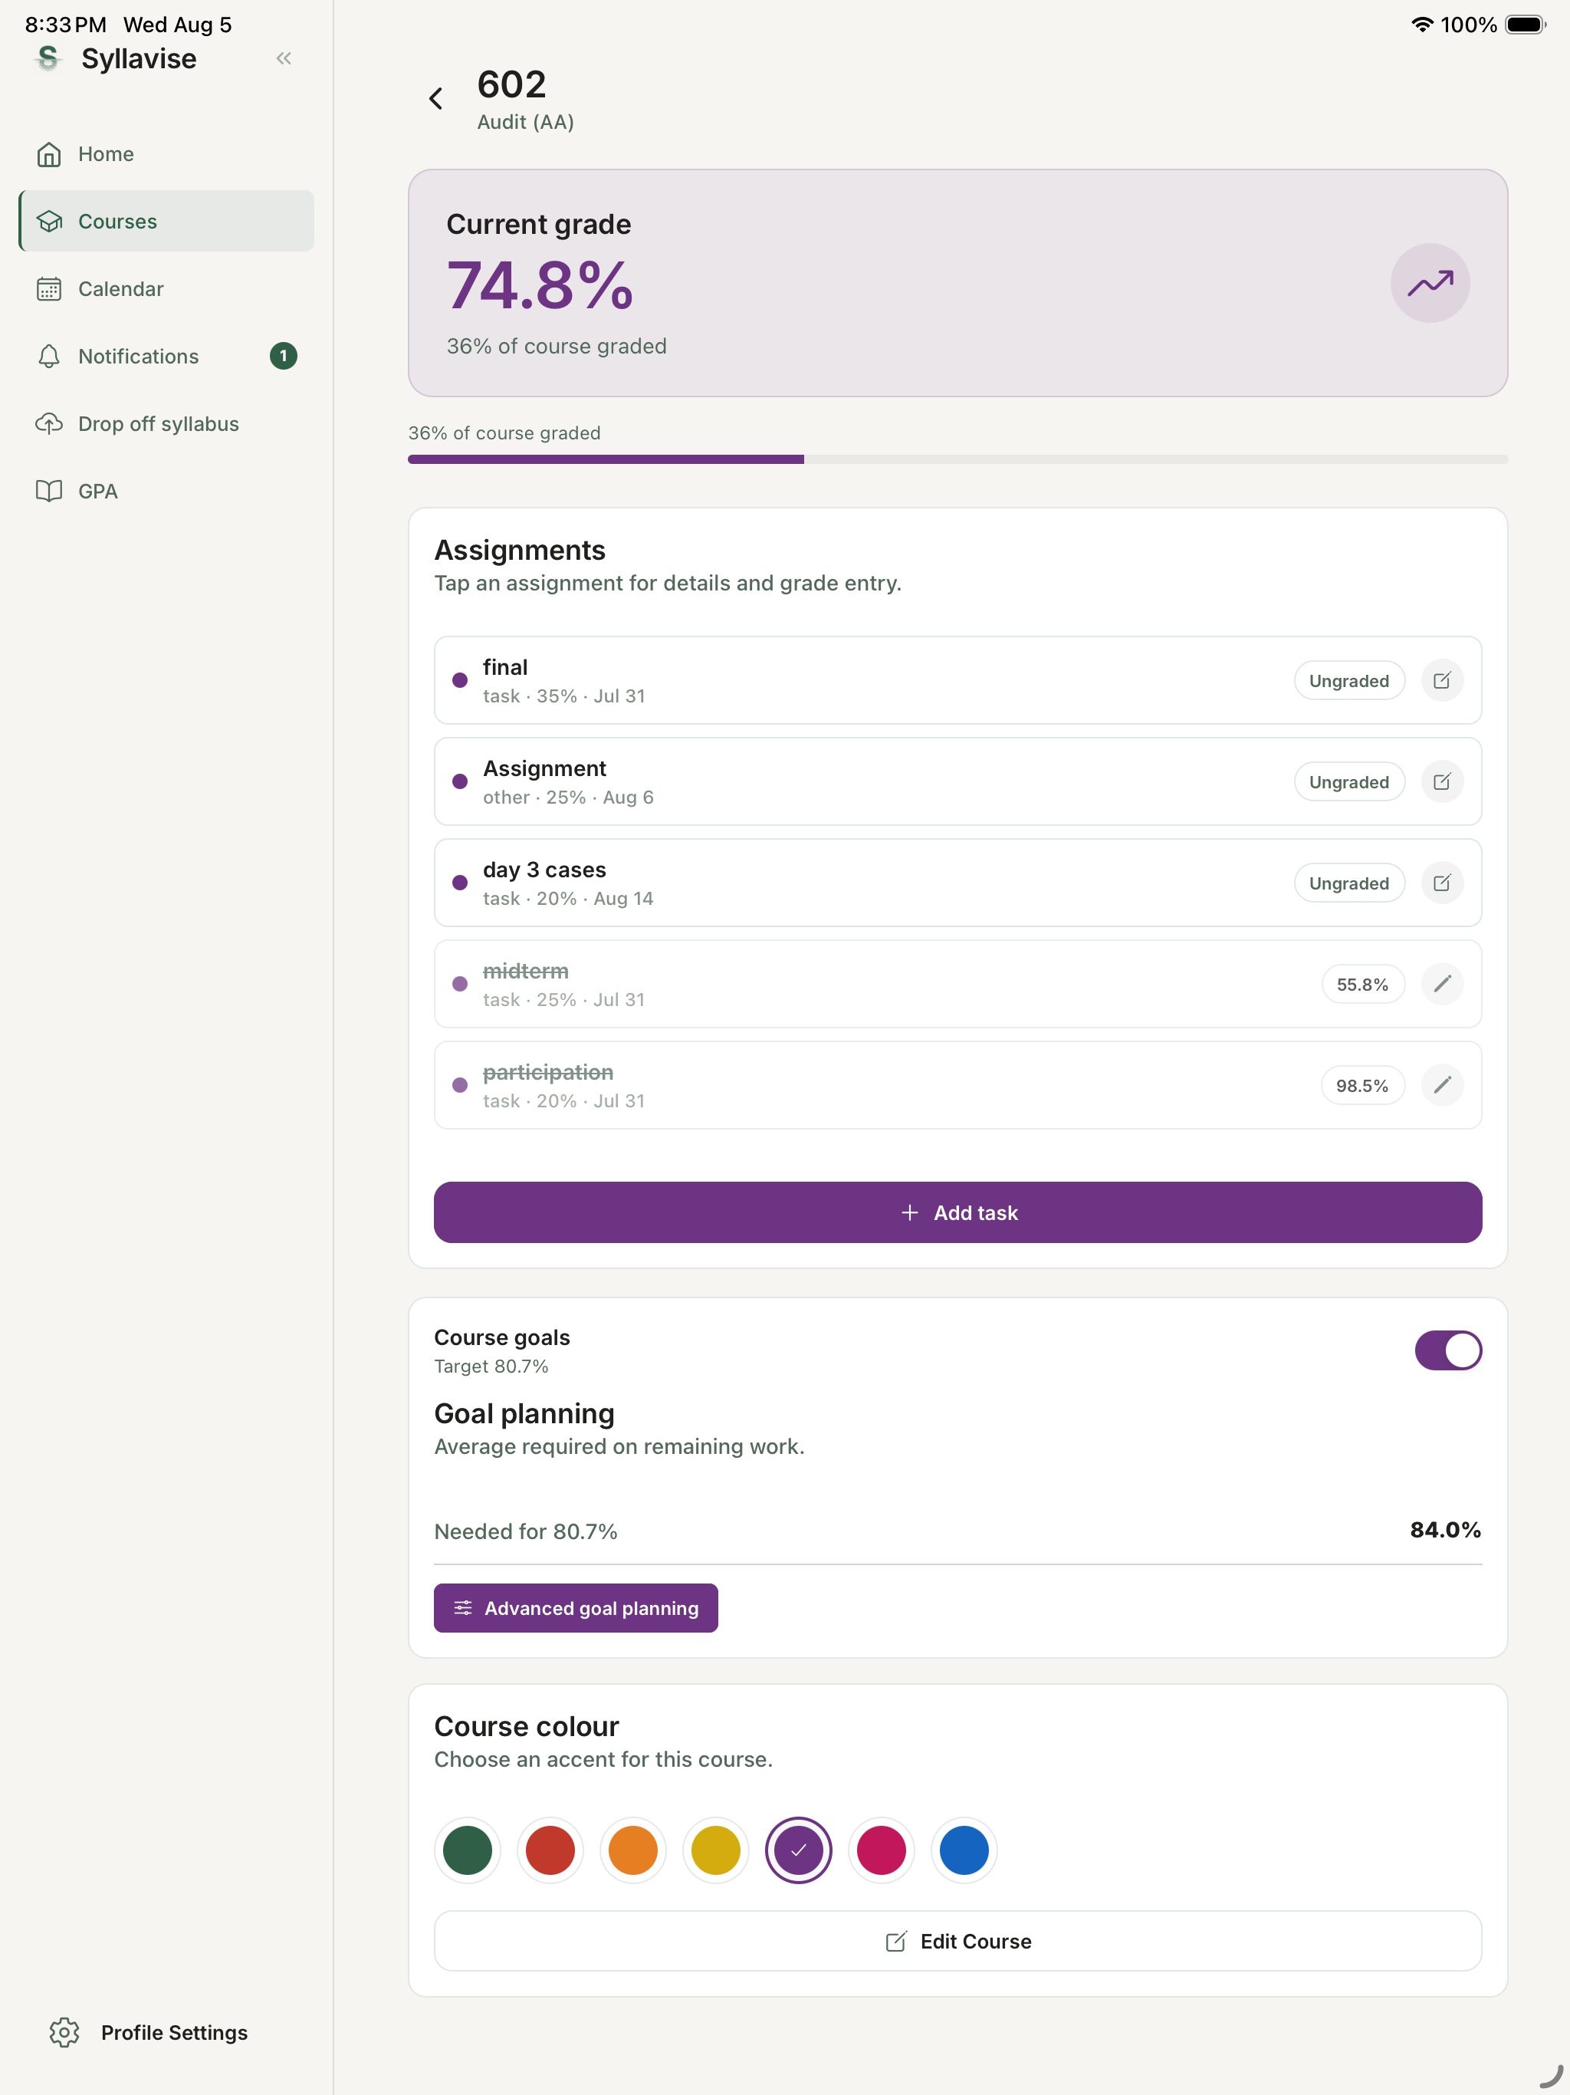Image resolution: width=1570 pixels, height=2095 pixels.
Task: Select the orange course colour
Action: coord(633,1850)
